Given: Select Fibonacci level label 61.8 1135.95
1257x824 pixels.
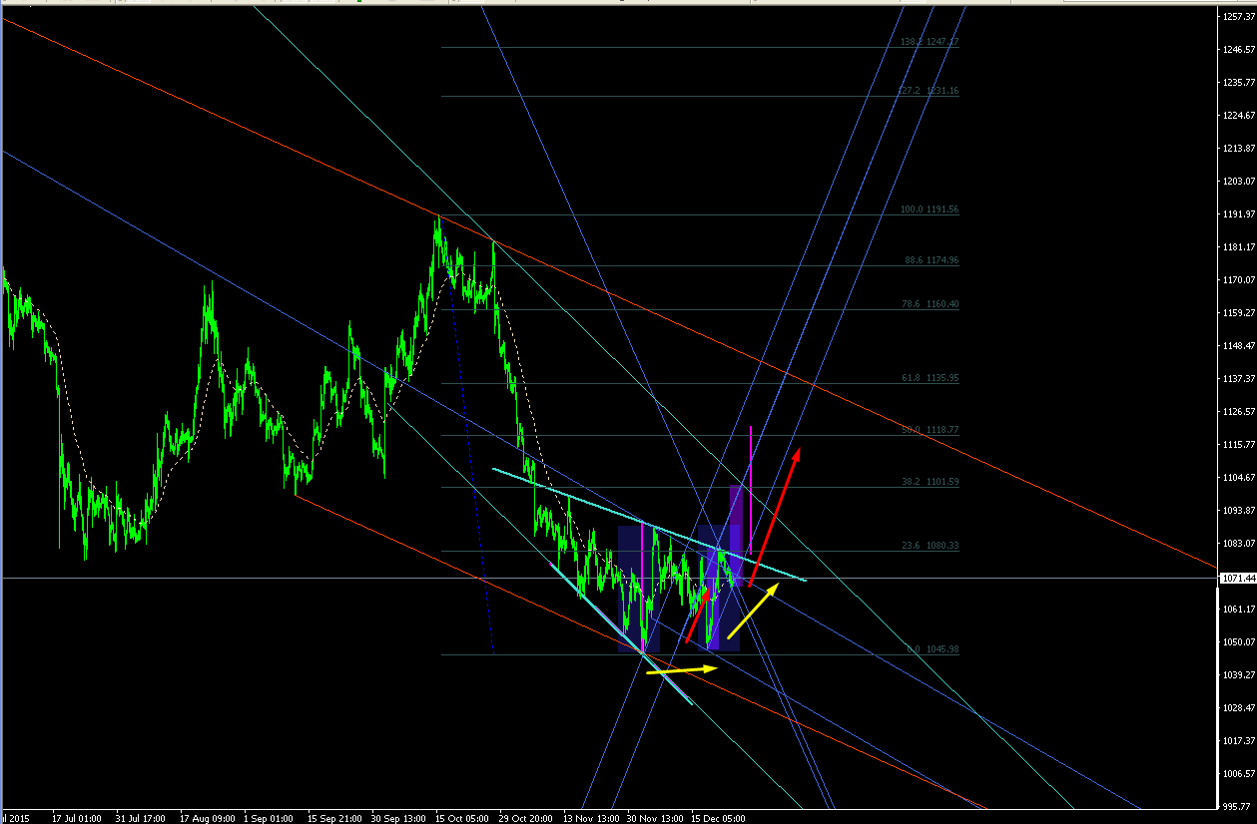Looking at the screenshot, I should click(932, 379).
